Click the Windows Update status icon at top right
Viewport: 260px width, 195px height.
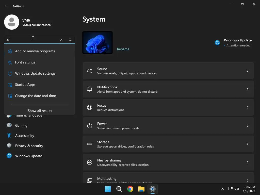pos(217,43)
